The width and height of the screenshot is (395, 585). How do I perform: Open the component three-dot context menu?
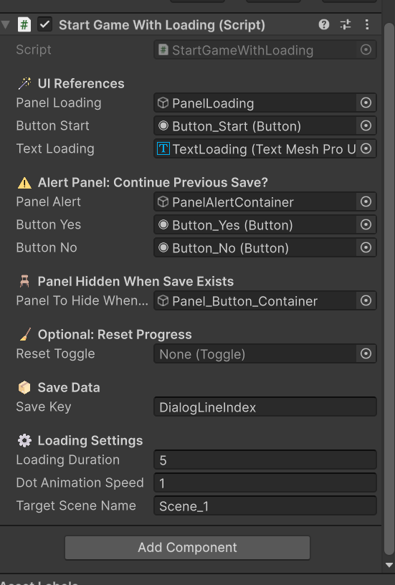tap(367, 24)
